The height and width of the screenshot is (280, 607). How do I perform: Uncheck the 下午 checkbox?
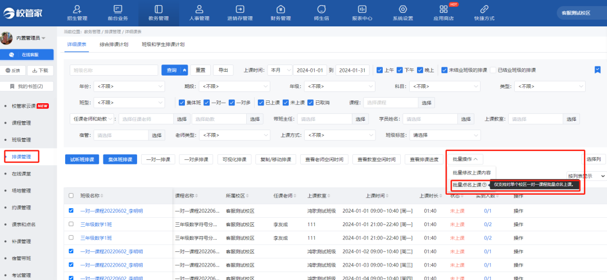(400, 70)
